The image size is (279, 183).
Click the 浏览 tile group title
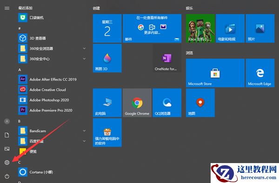(189, 53)
